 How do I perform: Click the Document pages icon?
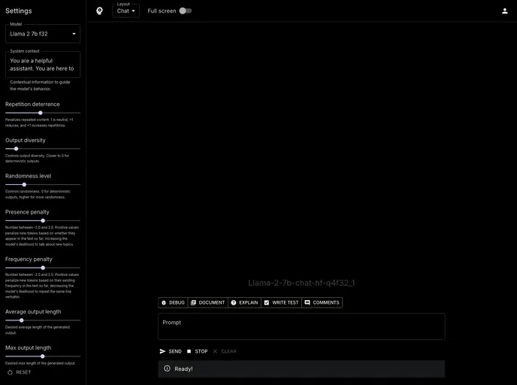[x=193, y=302]
